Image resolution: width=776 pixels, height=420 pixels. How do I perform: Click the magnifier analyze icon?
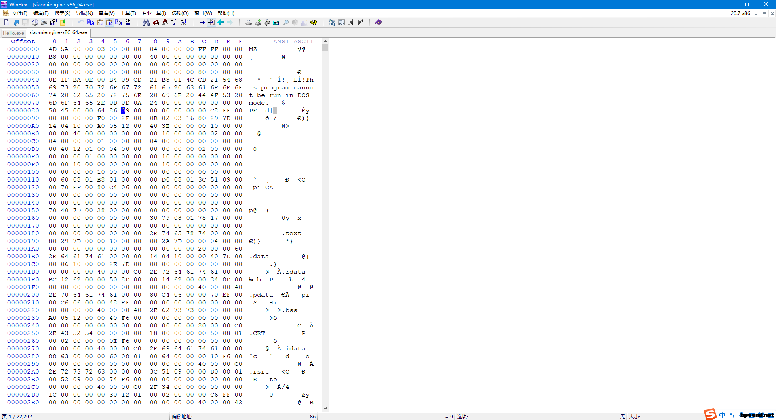coord(286,23)
